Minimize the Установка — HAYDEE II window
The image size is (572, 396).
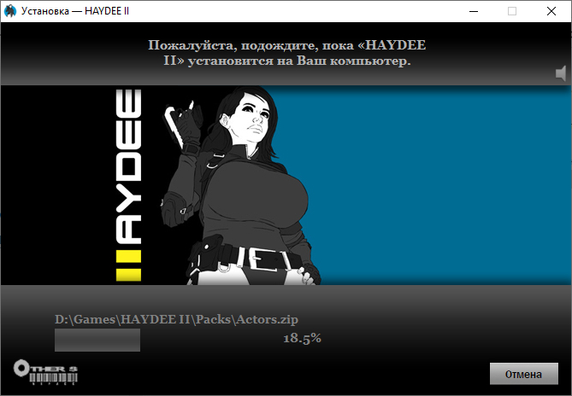pos(474,11)
